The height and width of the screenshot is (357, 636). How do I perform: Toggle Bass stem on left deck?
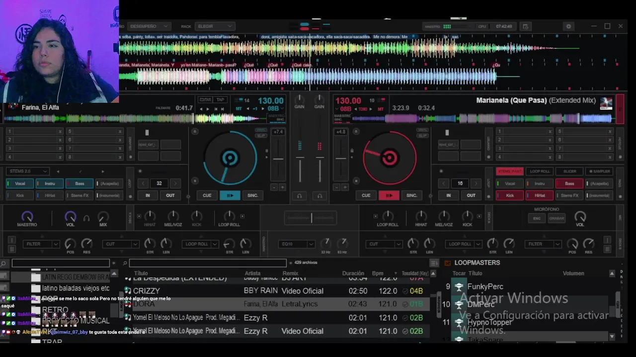79,183
